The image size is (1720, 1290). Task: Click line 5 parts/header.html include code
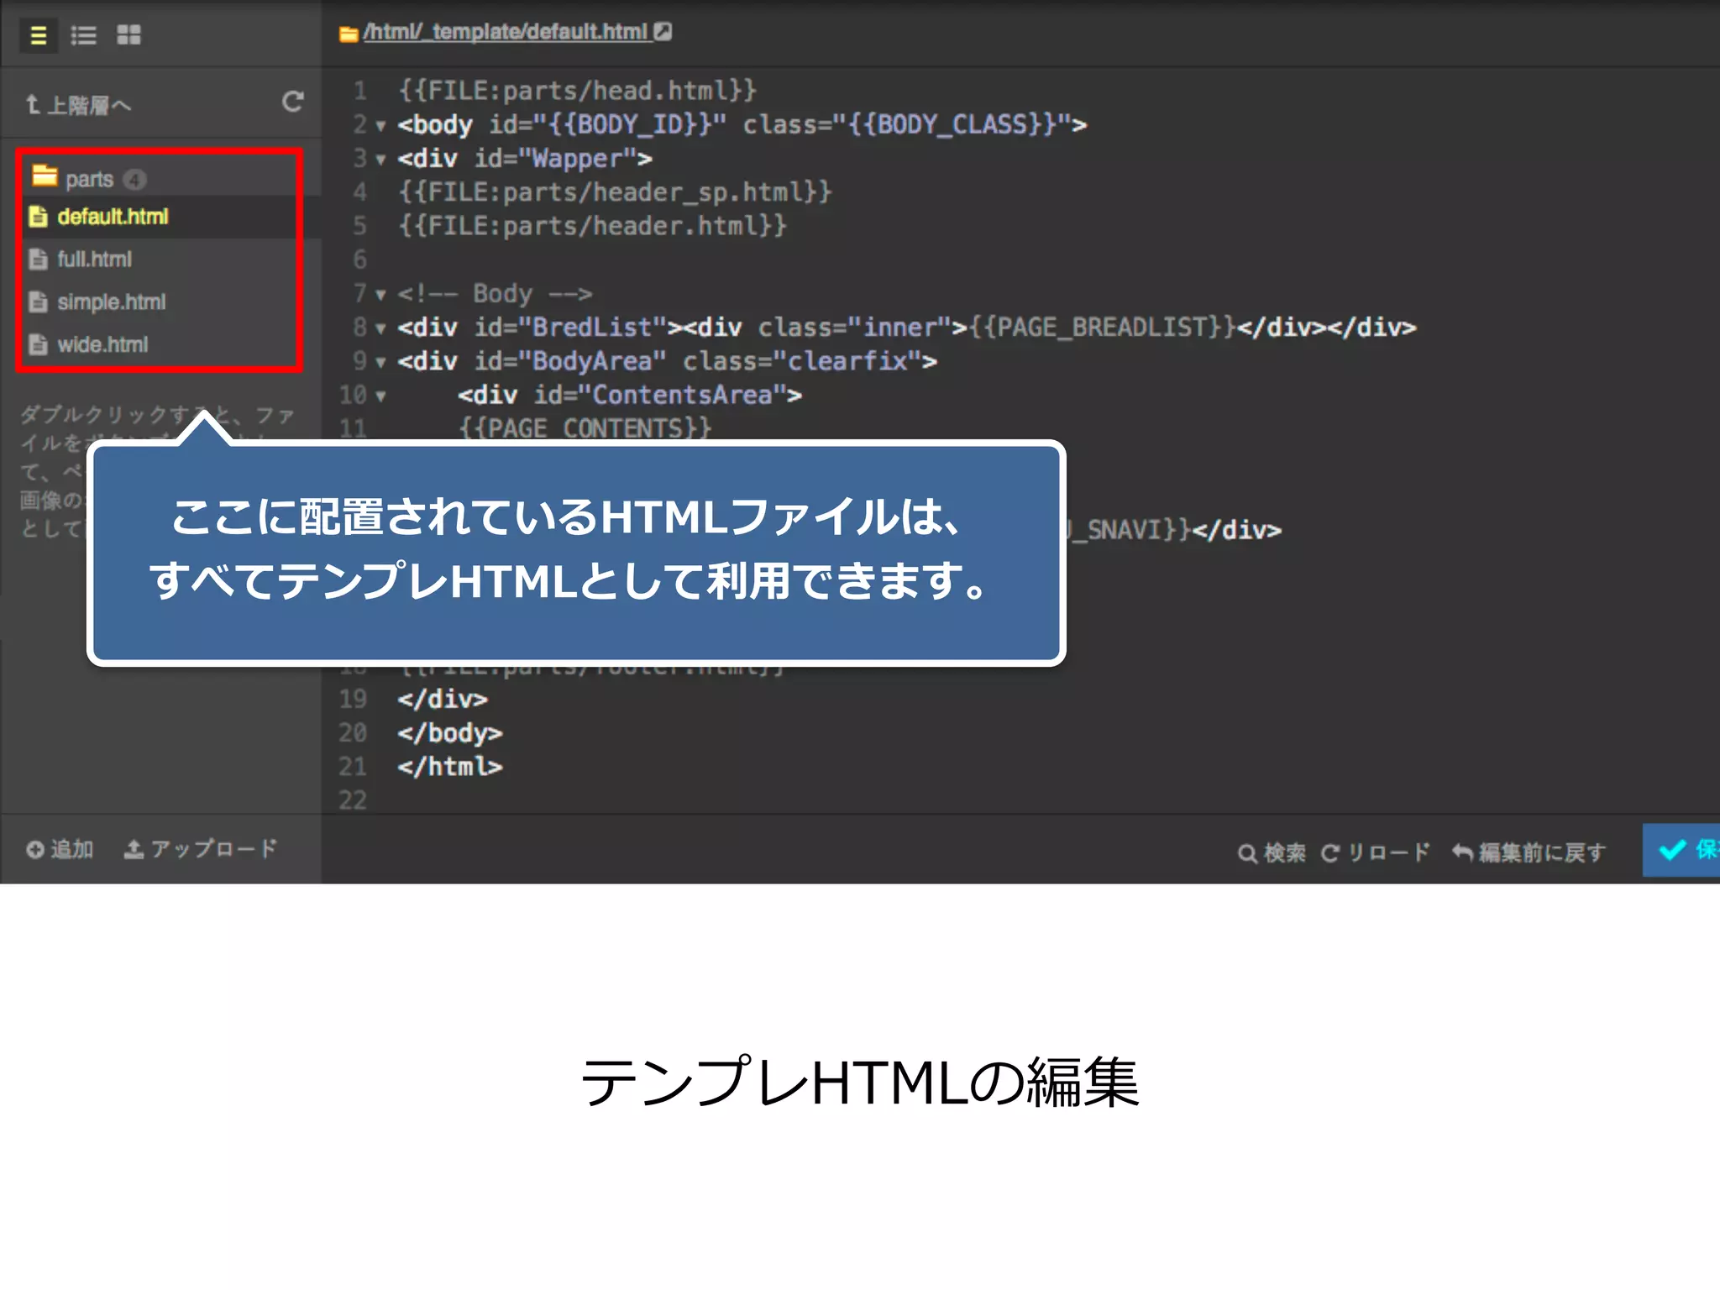click(592, 226)
